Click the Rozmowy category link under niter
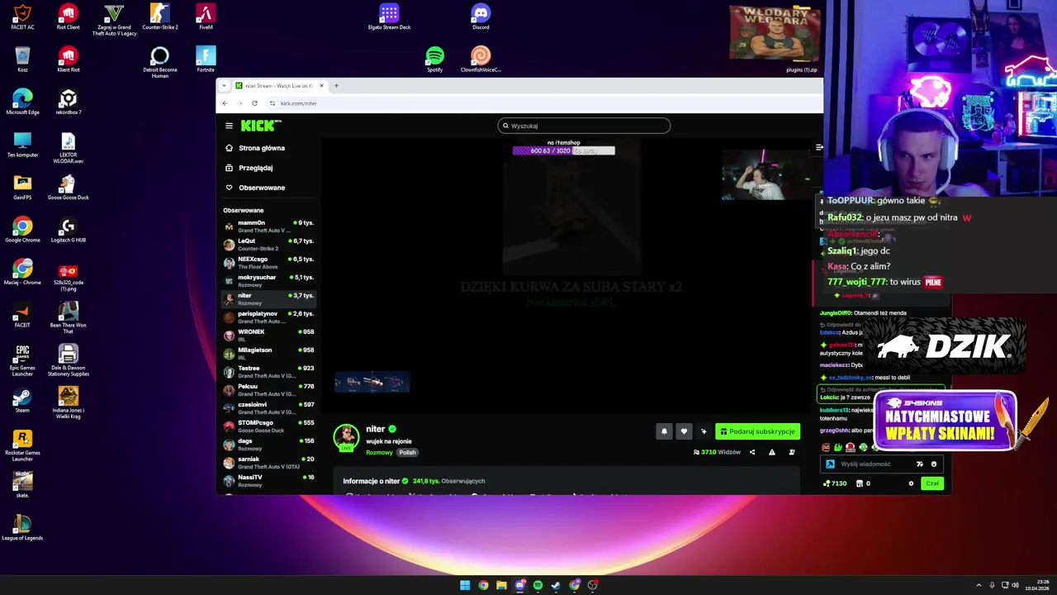Image resolution: width=1057 pixels, height=595 pixels. pyautogui.click(x=379, y=452)
